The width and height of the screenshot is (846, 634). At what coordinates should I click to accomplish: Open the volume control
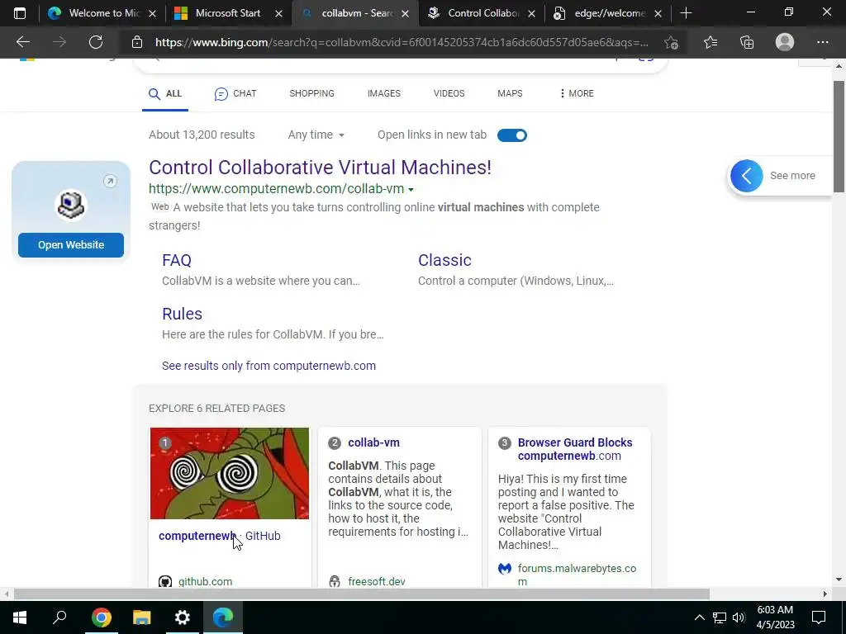(739, 617)
